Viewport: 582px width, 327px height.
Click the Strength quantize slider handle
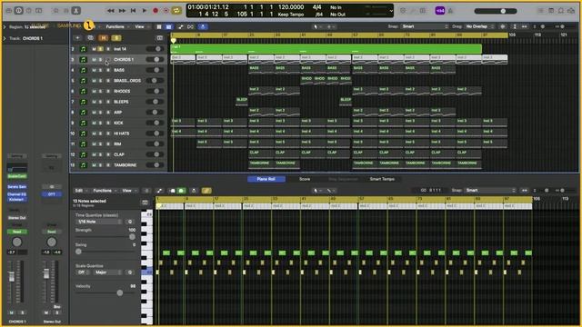[x=132, y=236]
